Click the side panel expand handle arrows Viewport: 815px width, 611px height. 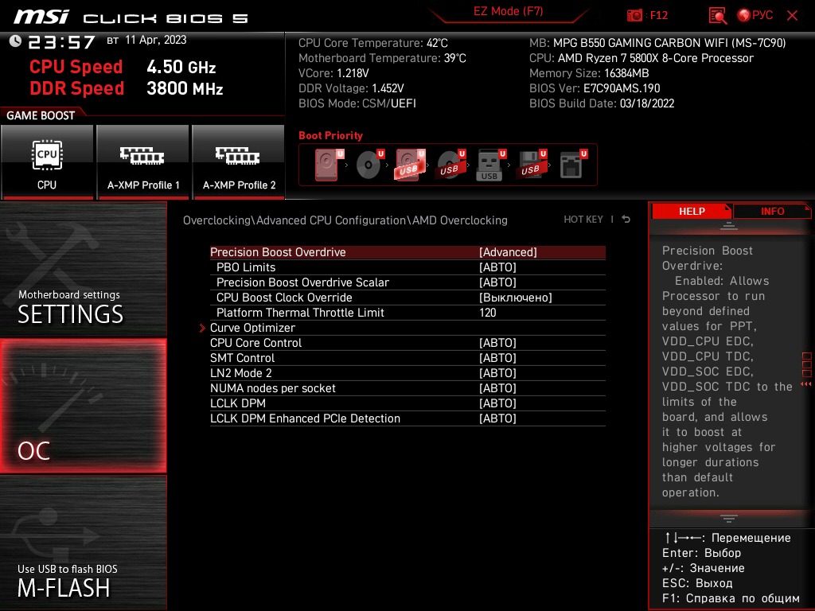click(806, 384)
